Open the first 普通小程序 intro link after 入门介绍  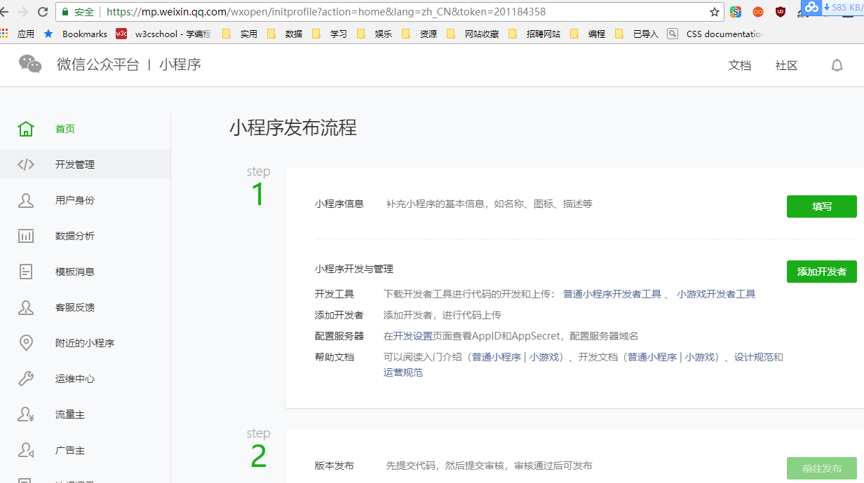(x=497, y=357)
